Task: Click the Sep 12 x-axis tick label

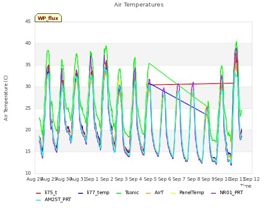Action: (x=252, y=179)
